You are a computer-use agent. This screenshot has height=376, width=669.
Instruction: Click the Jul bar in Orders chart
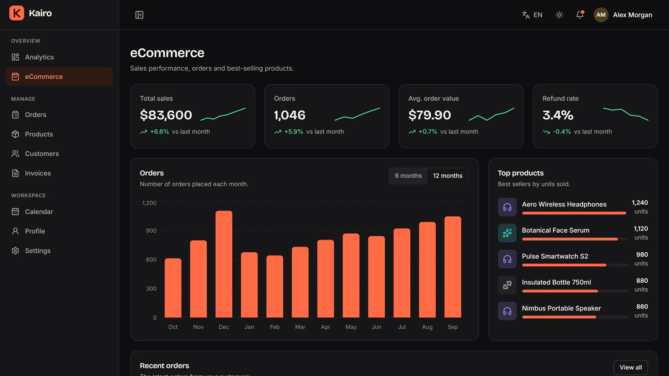402,273
